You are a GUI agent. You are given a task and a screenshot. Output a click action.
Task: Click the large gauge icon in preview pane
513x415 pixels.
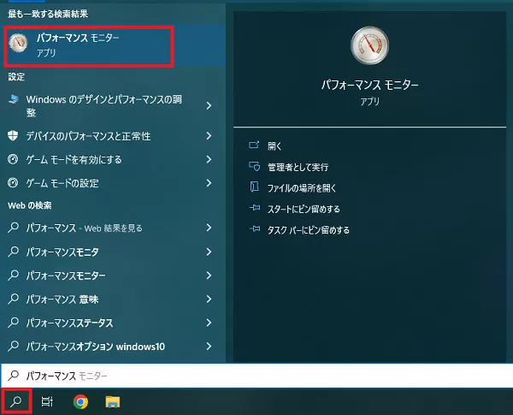pyautogui.click(x=369, y=45)
